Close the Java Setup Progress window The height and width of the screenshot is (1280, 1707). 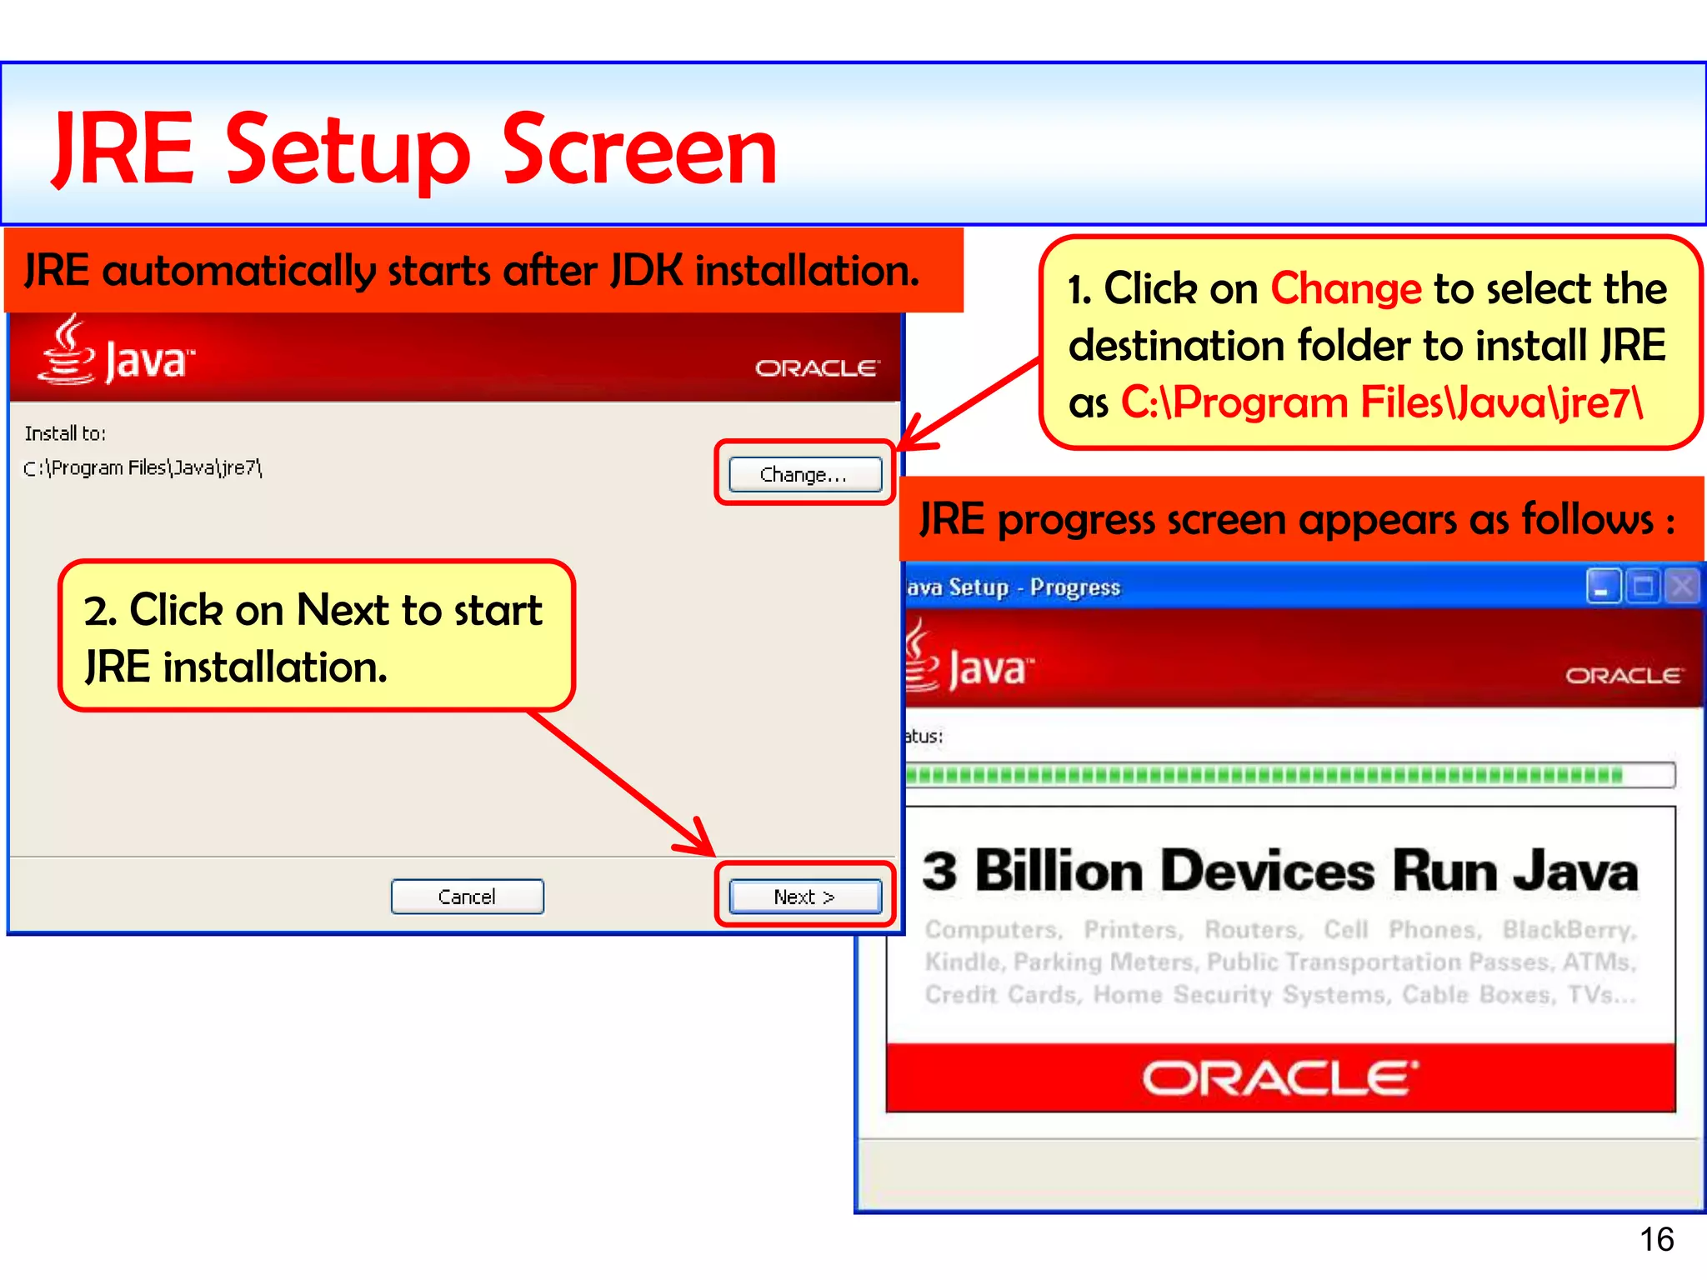(1682, 587)
